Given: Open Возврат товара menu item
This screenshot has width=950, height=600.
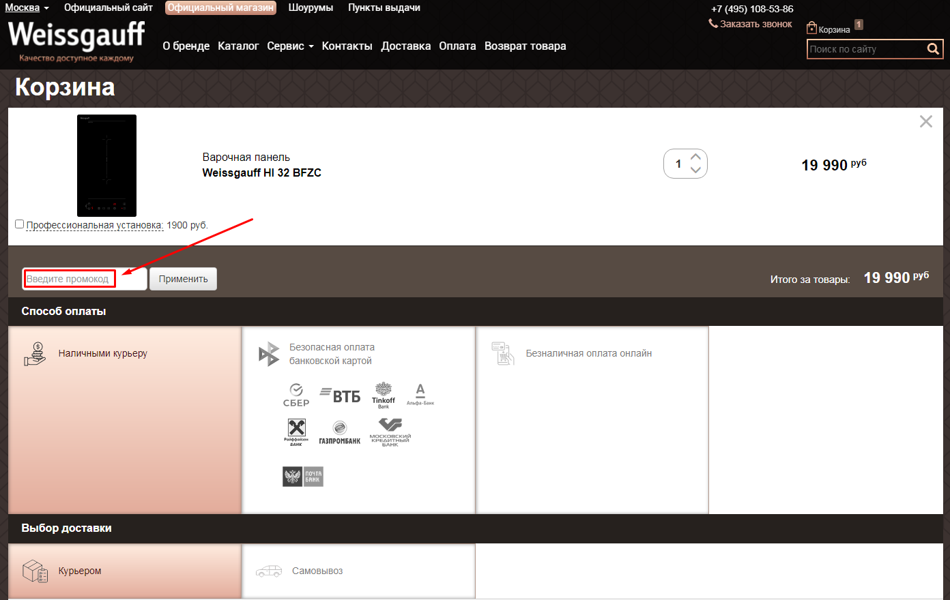Looking at the screenshot, I should point(526,46).
